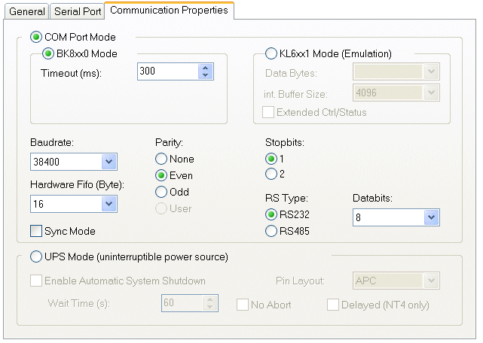
Task: Set Parity to Even
Action: click(x=160, y=175)
